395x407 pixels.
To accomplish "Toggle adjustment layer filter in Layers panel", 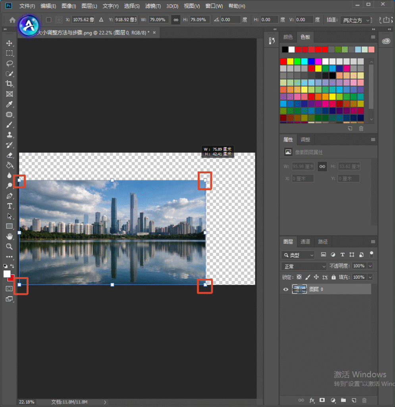I will pyautogui.click(x=333, y=255).
